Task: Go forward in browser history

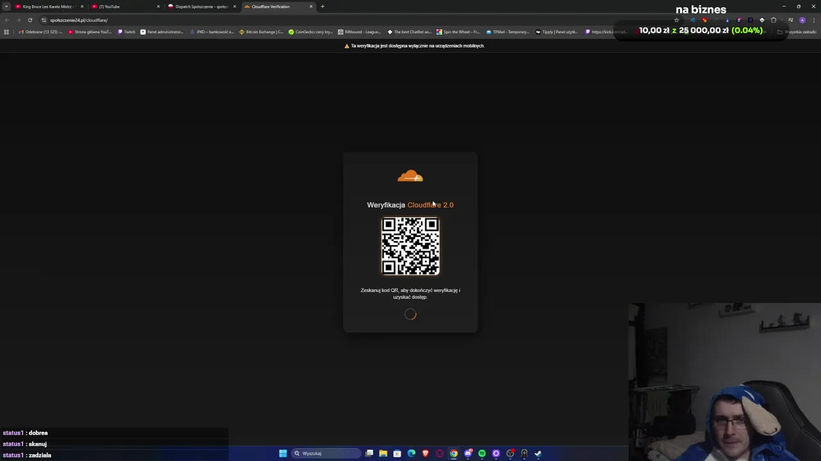Action: [18, 20]
